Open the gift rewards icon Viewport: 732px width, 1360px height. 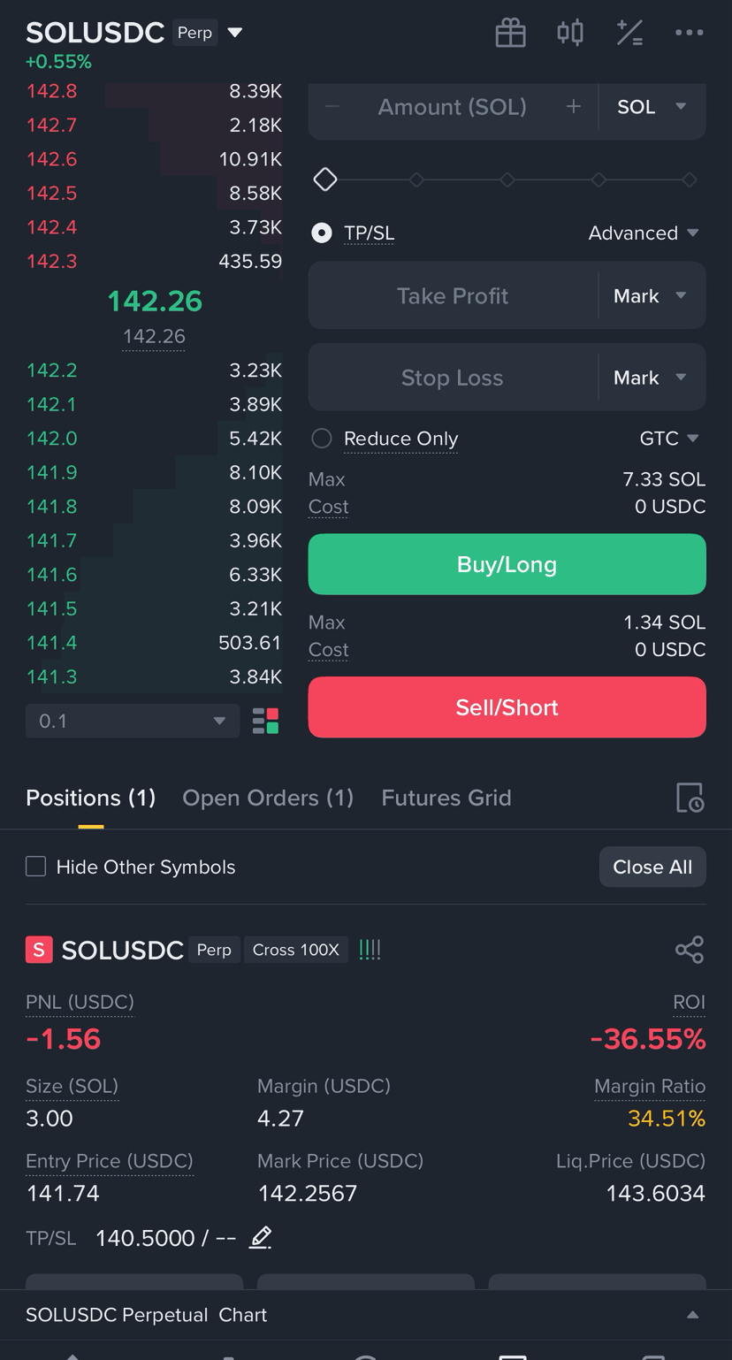tap(510, 34)
